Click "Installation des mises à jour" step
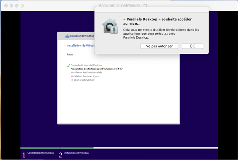This screenshot has width=238, height=160. [x=85, y=76]
